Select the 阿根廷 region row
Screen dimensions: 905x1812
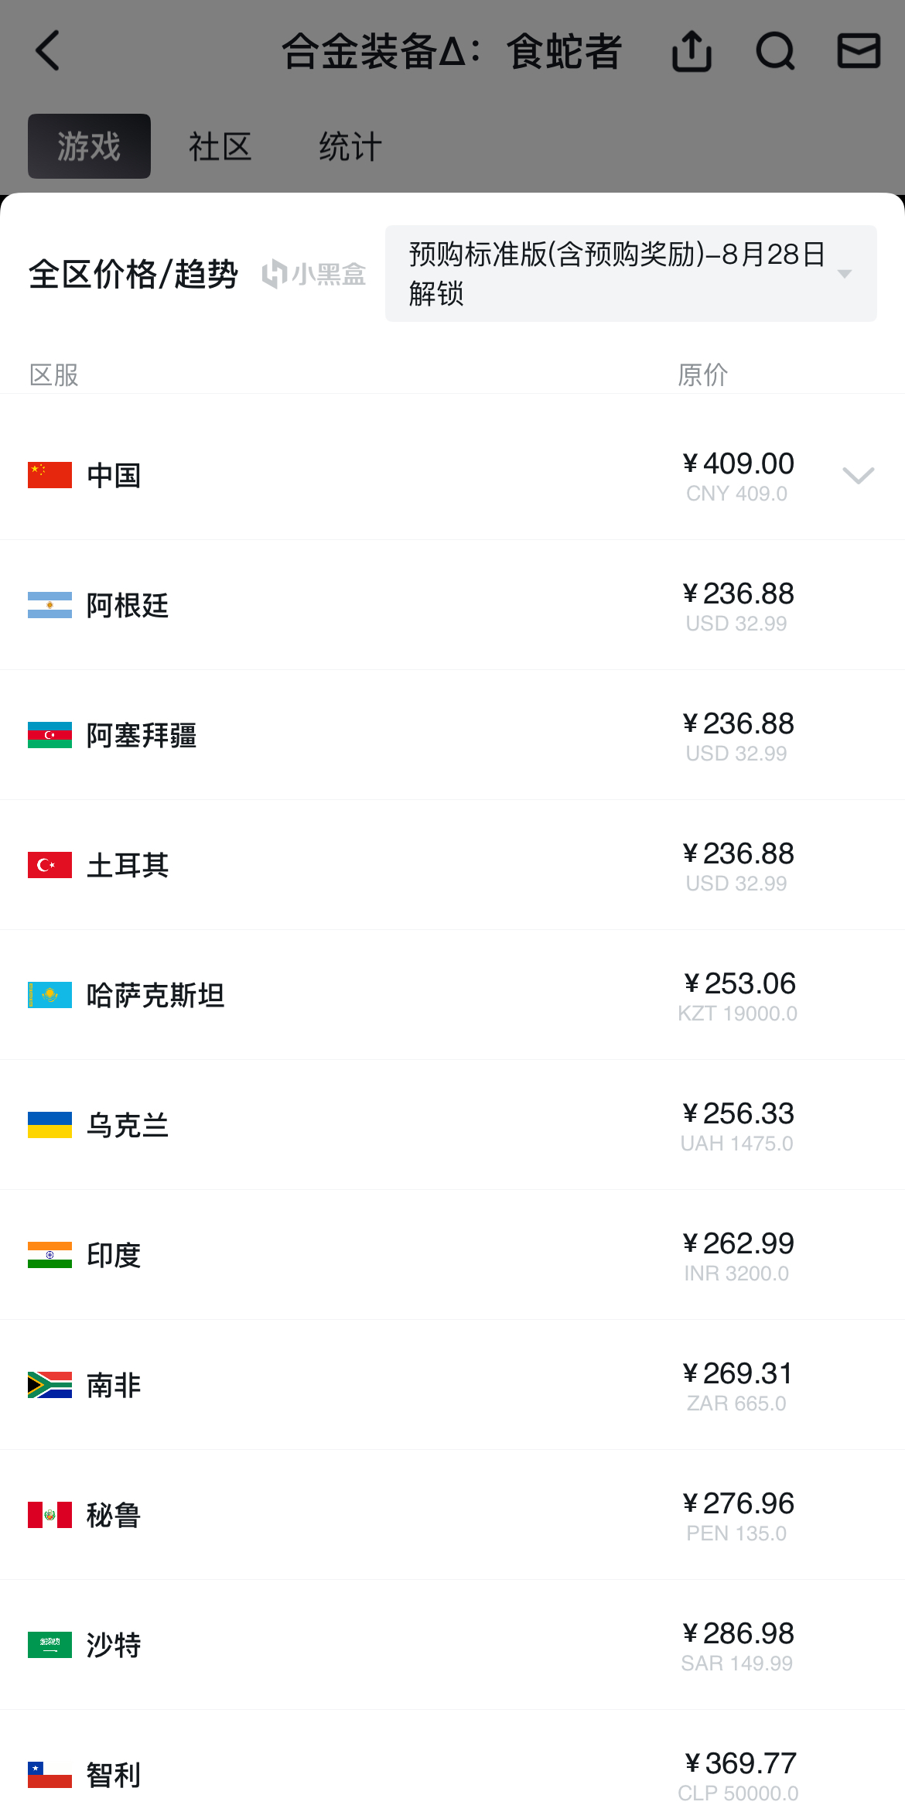click(452, 605)
